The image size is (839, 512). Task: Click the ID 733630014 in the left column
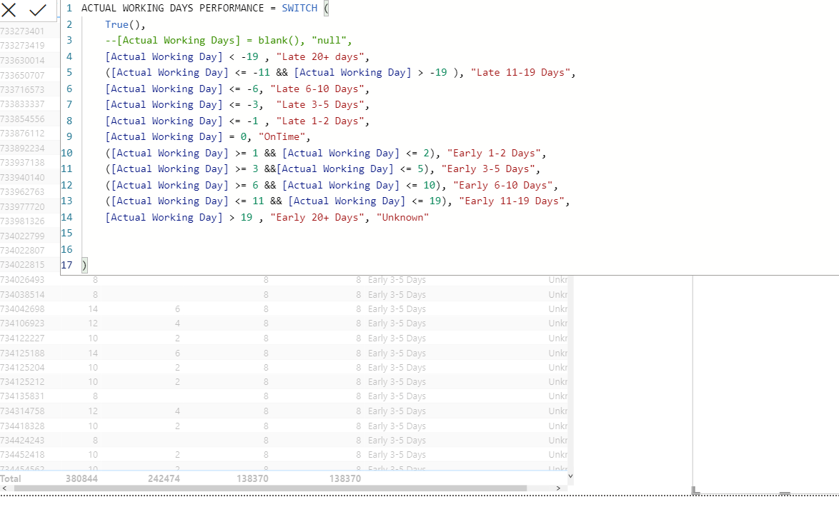pos(22,61)
